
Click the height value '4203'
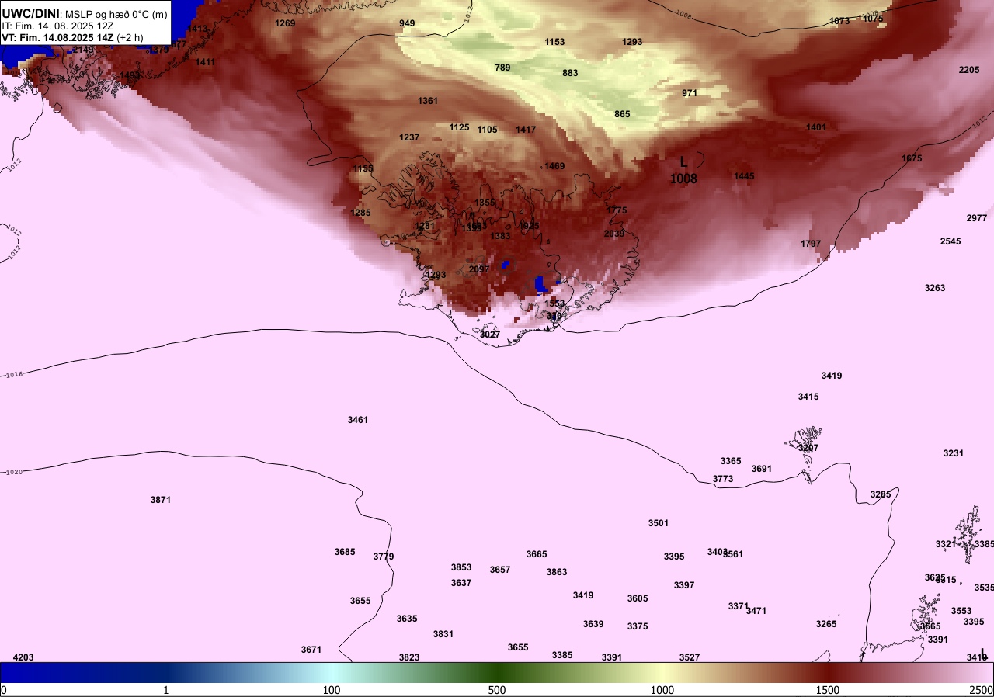(x=23, y=657)
